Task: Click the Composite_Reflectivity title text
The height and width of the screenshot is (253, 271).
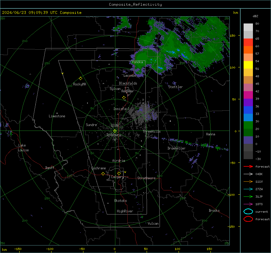Action: [135, 5]
